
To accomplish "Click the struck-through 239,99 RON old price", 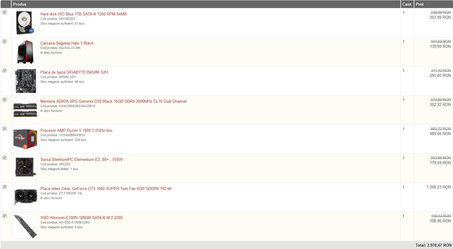I will pos(441,12).
